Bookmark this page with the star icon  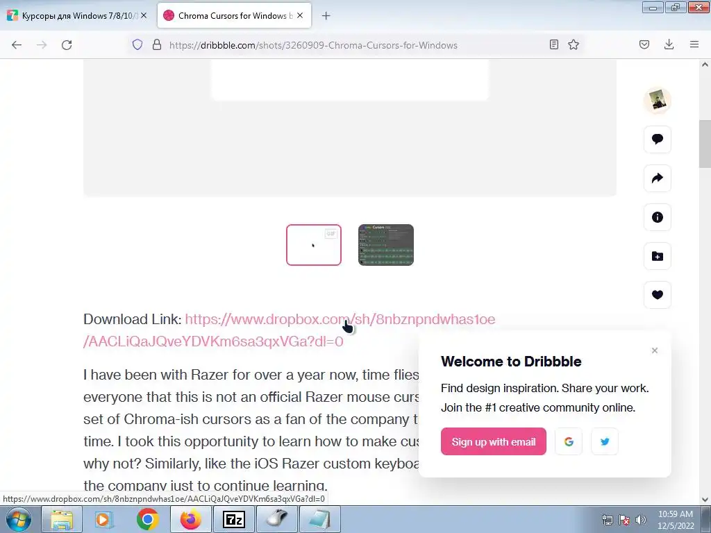click(574, 44)
